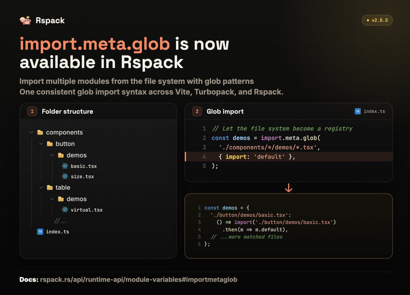The width and height of the screenshot is (410, 295).
Task: Click the "() ⇒ import('./button/demos/basic.tsx')" line
Action: pos(277,222)
